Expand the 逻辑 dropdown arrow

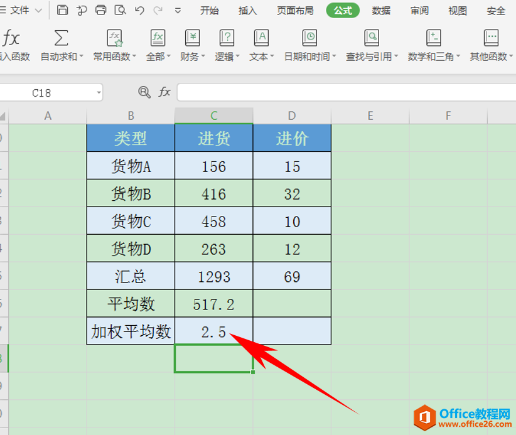pos(237,56)
